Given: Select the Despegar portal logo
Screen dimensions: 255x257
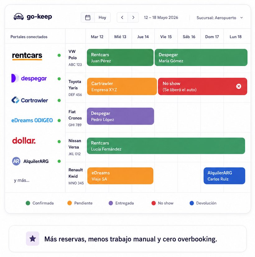Looking at the screenshot, I should click(x=29, y=78).
